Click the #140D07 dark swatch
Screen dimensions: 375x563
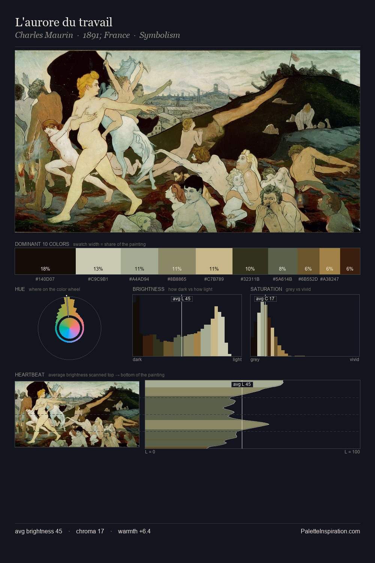[x=45, y=261]
